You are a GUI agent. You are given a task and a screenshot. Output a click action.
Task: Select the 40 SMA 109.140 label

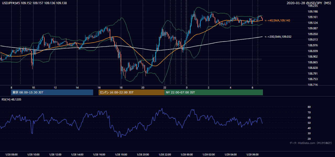[277, 20]
